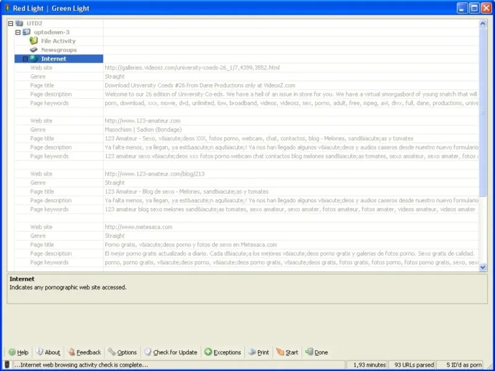Select Page keywords label for metesaca.com
Image resolution: width=495 pixels, height=371 pixels.
pyautogui.click(x=49, y=262)
